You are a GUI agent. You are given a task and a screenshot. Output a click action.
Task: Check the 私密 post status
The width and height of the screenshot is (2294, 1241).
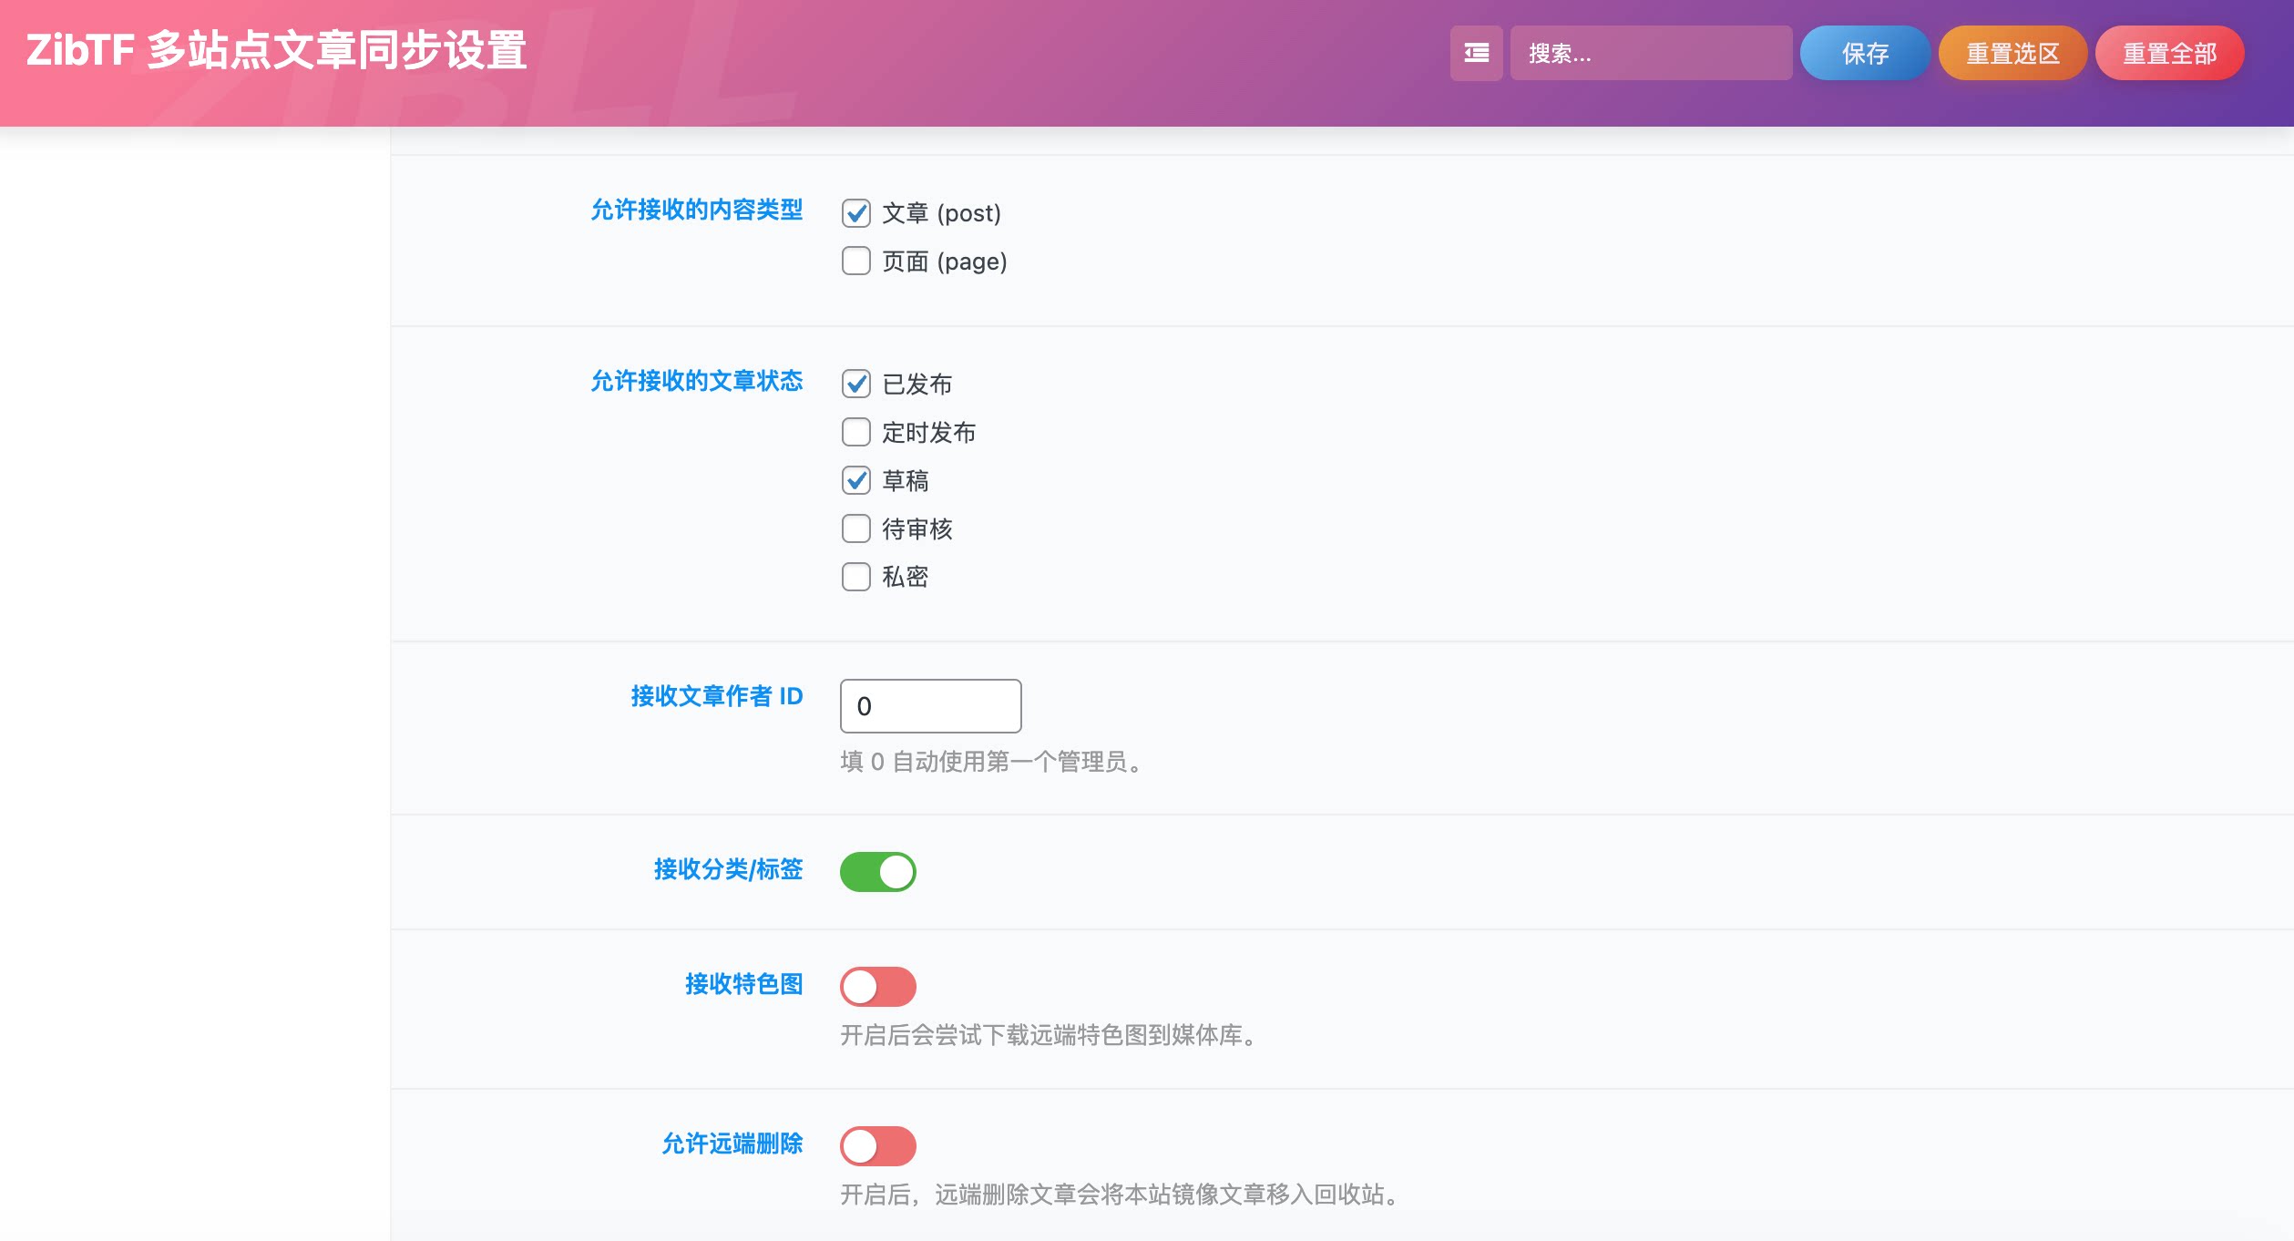855,577
